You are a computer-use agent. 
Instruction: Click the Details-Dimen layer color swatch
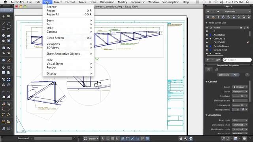(x=210, y=46)
